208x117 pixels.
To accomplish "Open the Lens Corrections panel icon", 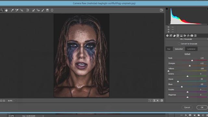I will (x=185, y=35).
